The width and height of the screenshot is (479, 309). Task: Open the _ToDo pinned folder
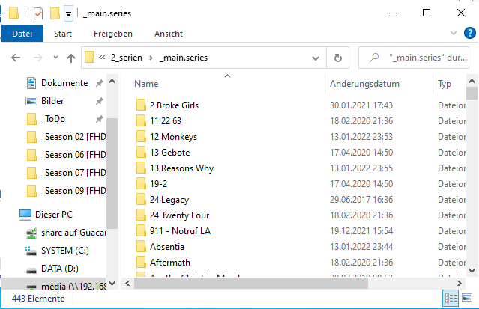pyautogui.click(x=53, y=119)
